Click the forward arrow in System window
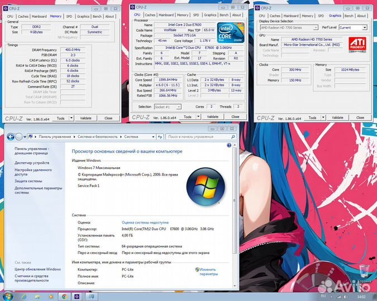 [19, 137]
